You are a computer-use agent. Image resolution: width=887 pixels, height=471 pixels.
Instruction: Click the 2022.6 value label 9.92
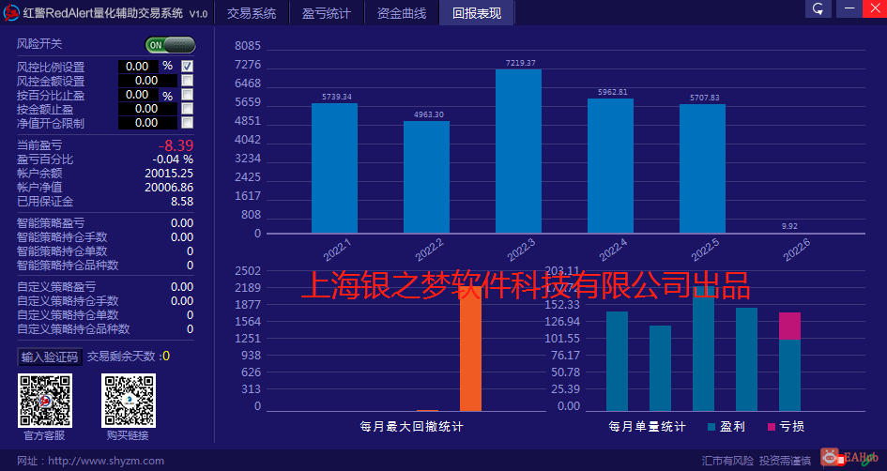pyautogui.click(x=789, y=226)
